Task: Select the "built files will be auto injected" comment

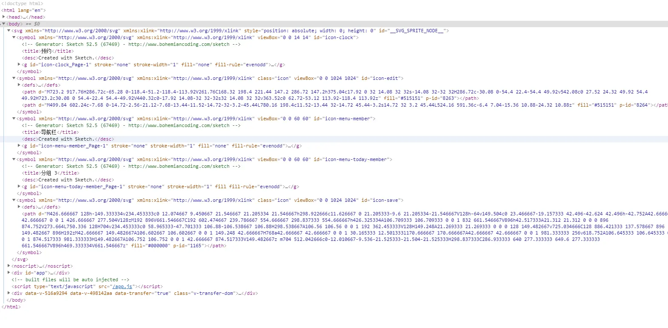Action: click(71, 280)
